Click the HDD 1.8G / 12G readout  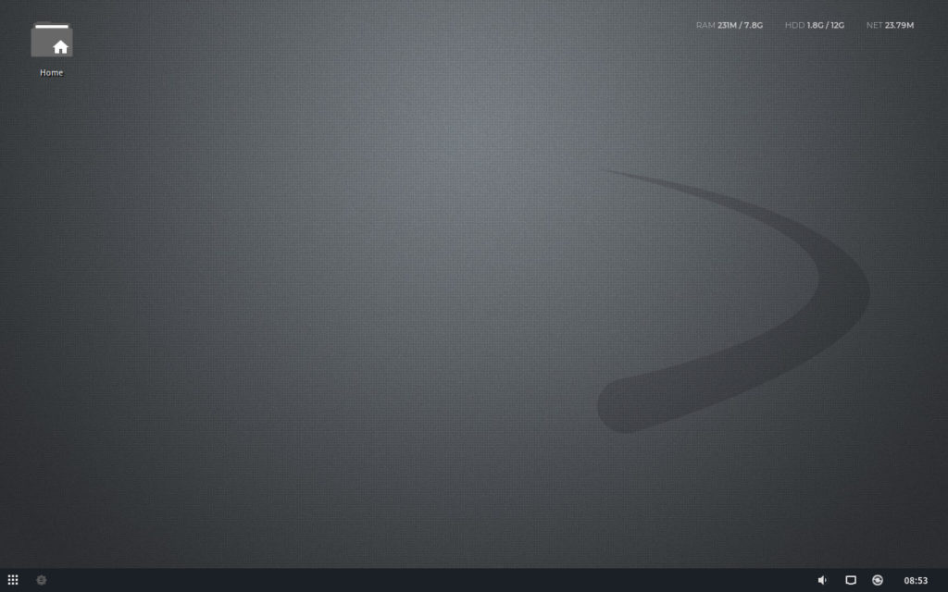815,25
